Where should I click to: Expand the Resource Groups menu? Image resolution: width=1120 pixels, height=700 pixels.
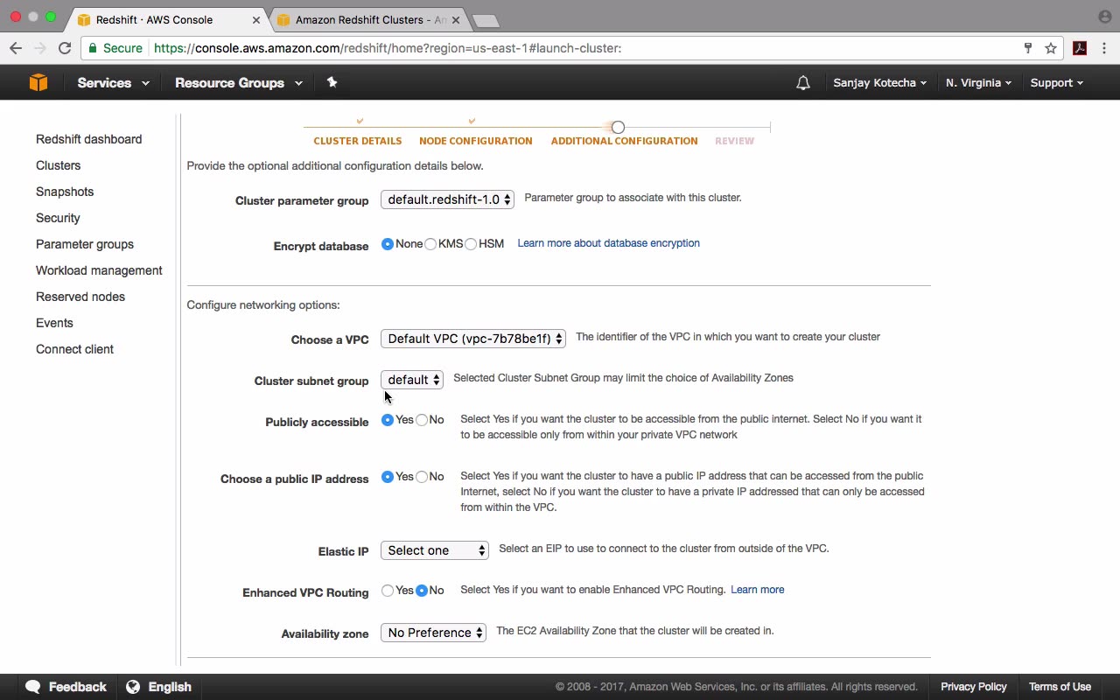point(239,83)
